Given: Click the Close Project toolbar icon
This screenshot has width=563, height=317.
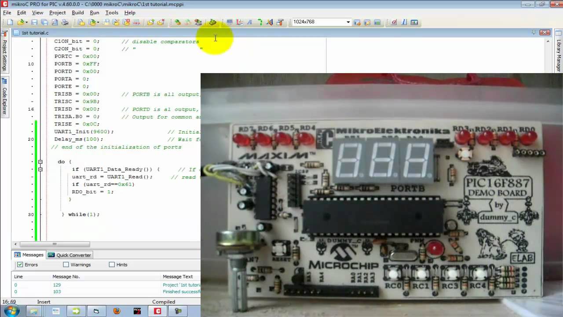Looking at the screenshot, I should coord(126,22).
